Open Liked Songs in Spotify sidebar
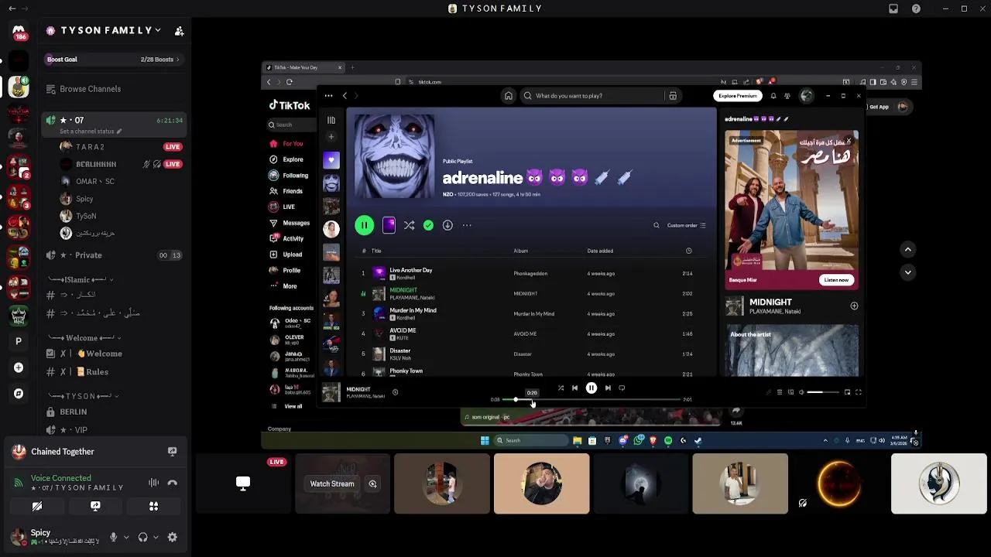Viewport: 991px width, 557px height. coord(331,160)
